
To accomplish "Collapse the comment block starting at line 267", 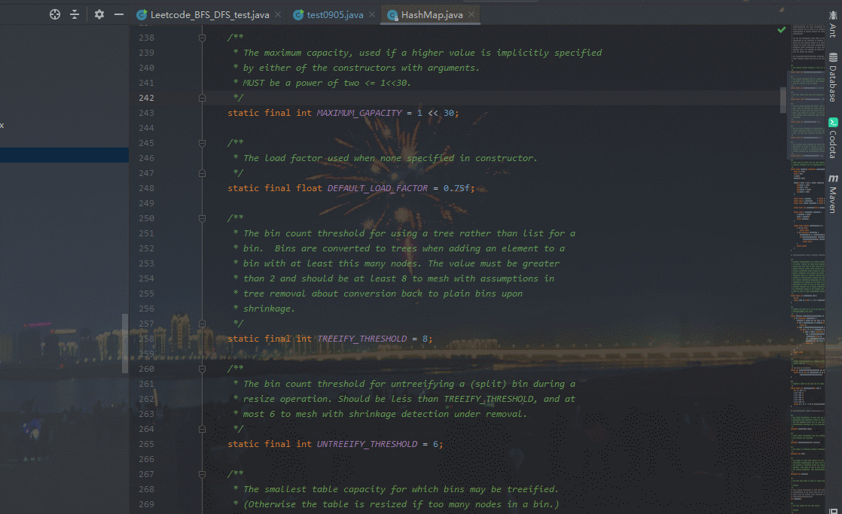I will 202,474.
